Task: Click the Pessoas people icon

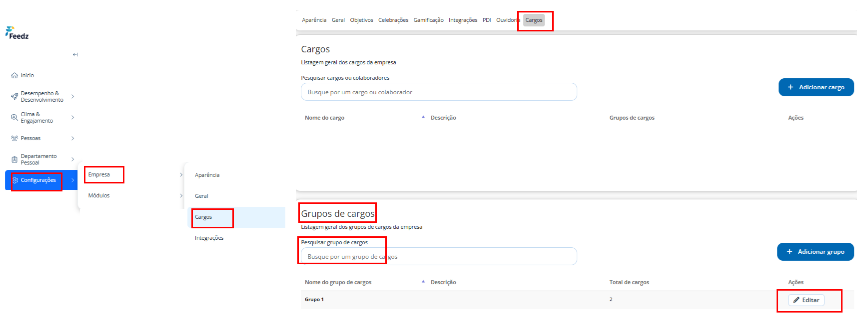Action: (14, 139)
